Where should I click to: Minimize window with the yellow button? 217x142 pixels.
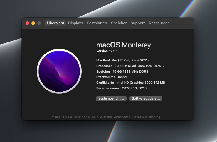click(33, 23)
